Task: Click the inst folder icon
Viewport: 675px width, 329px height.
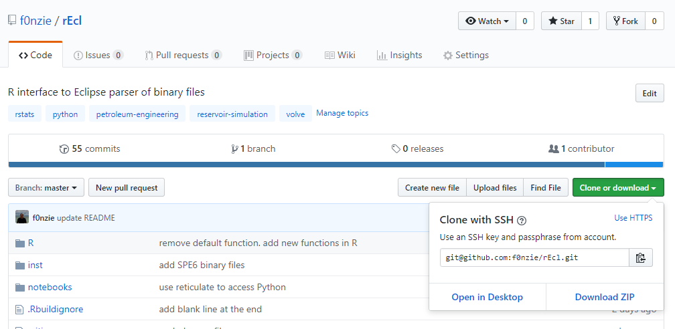Action: tap(19, 265)
